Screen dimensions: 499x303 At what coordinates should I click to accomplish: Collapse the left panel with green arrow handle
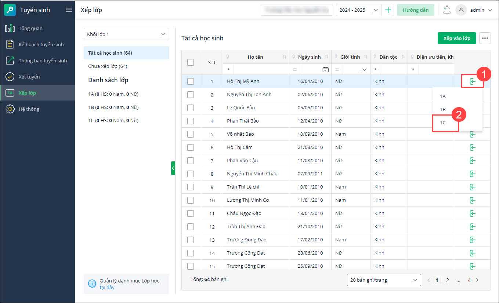click(173, 168)
